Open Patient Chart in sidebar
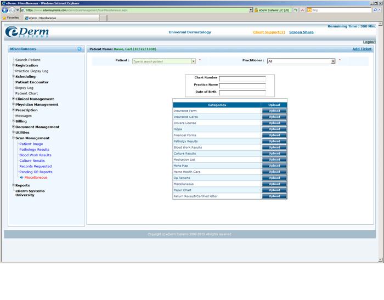Image resolution: width=384 pixels, height=300 pixels. pyautogui.click(x=26, y=93)
